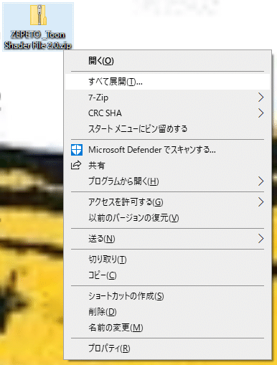
Task: Choose スタート メニューにピン留めする
Action: point(167,129)
